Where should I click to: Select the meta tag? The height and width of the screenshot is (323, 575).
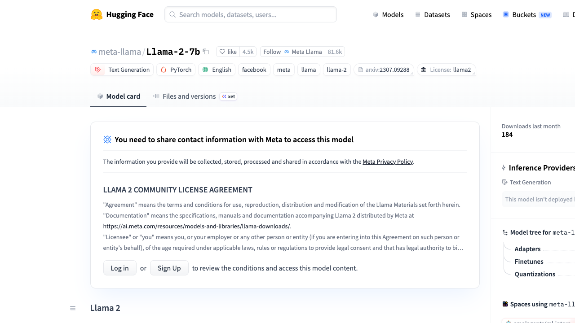pos(284,70)
